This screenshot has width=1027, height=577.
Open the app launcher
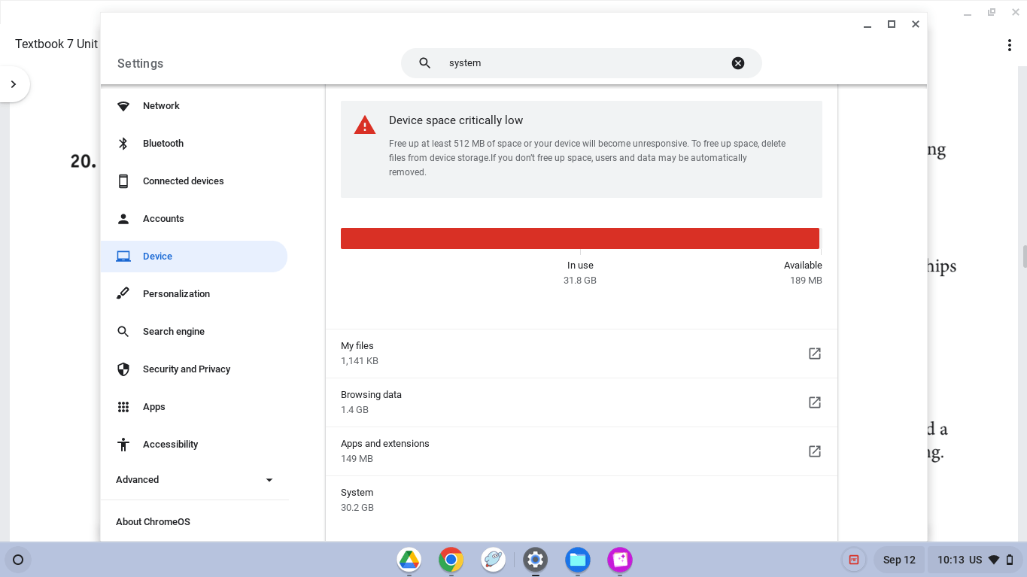(18, 560)
